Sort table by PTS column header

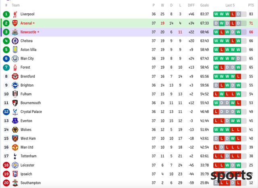coord(251,5)
